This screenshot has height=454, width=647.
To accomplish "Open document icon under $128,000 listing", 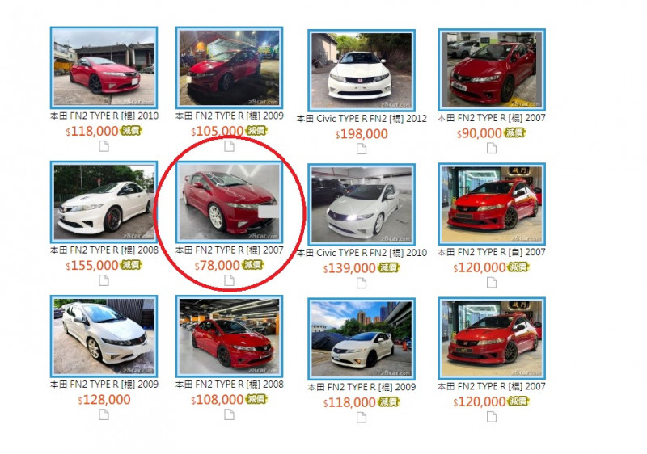I will 104,415.
